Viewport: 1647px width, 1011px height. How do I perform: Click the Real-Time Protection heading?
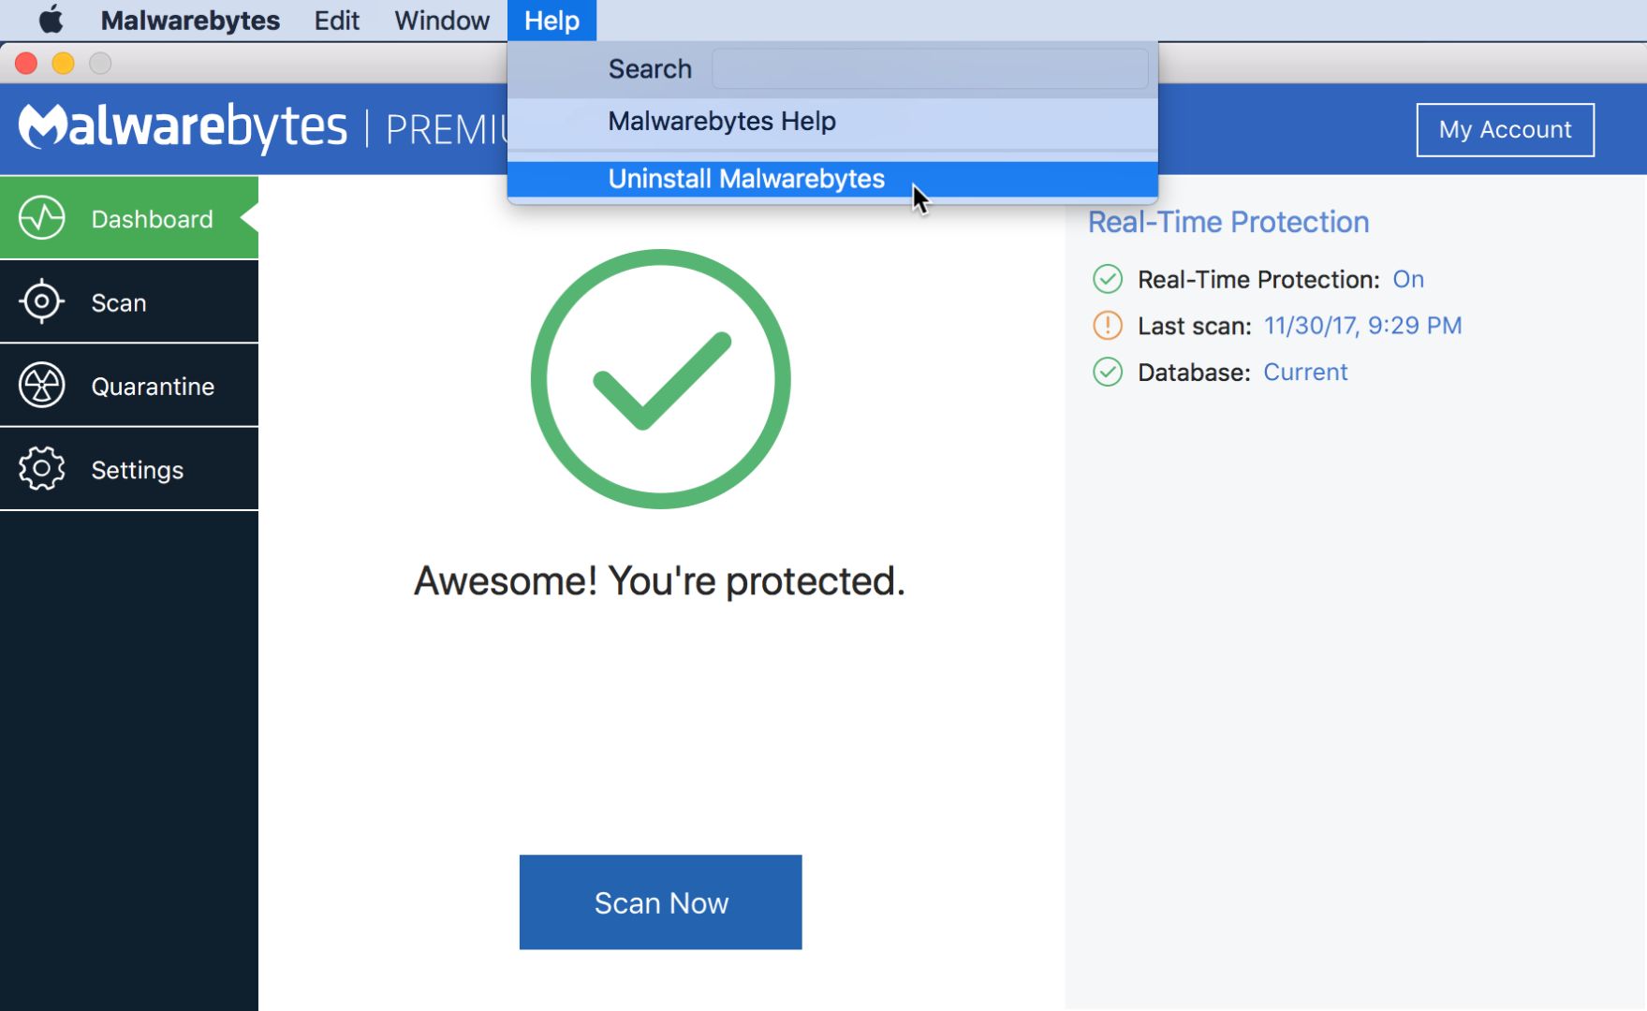coord(1228,222)
